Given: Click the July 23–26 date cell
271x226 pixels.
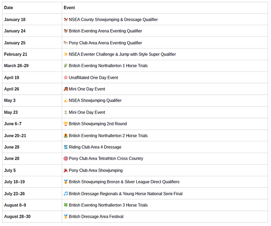Looking at the screenshot, I should click(x=14, y=193).
